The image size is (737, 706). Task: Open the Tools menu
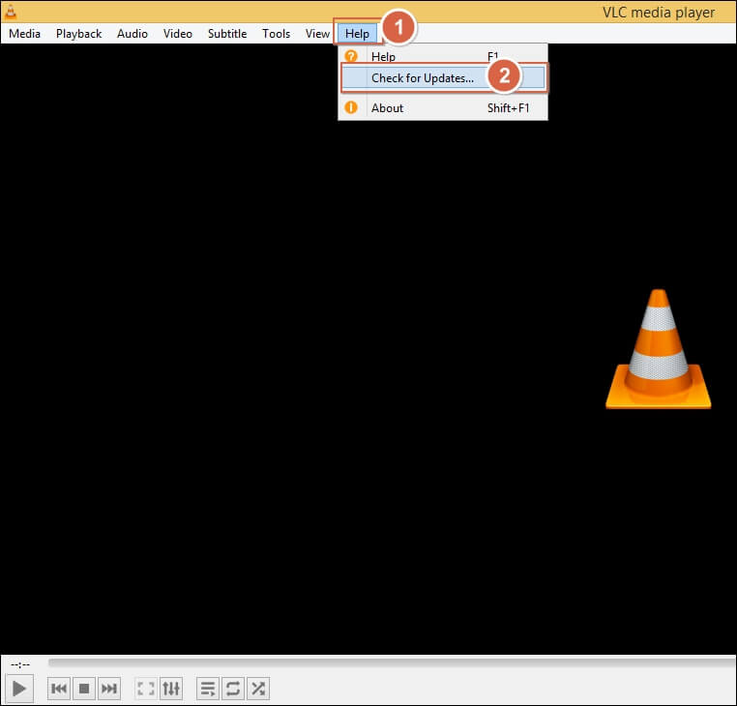coord(276,34)
